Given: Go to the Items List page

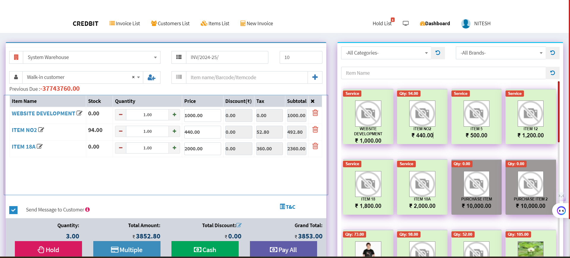Looking at the screenshot, I should 215,23.
